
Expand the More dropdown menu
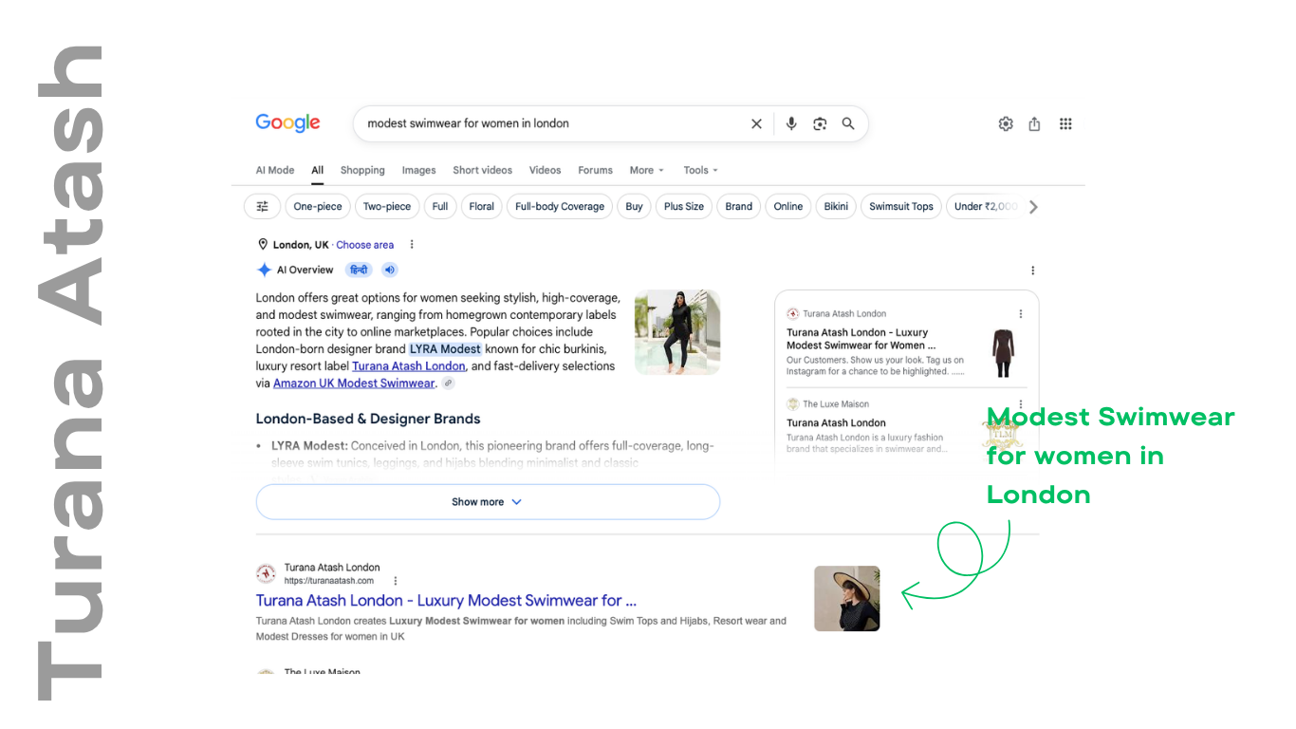pos(647,170)
